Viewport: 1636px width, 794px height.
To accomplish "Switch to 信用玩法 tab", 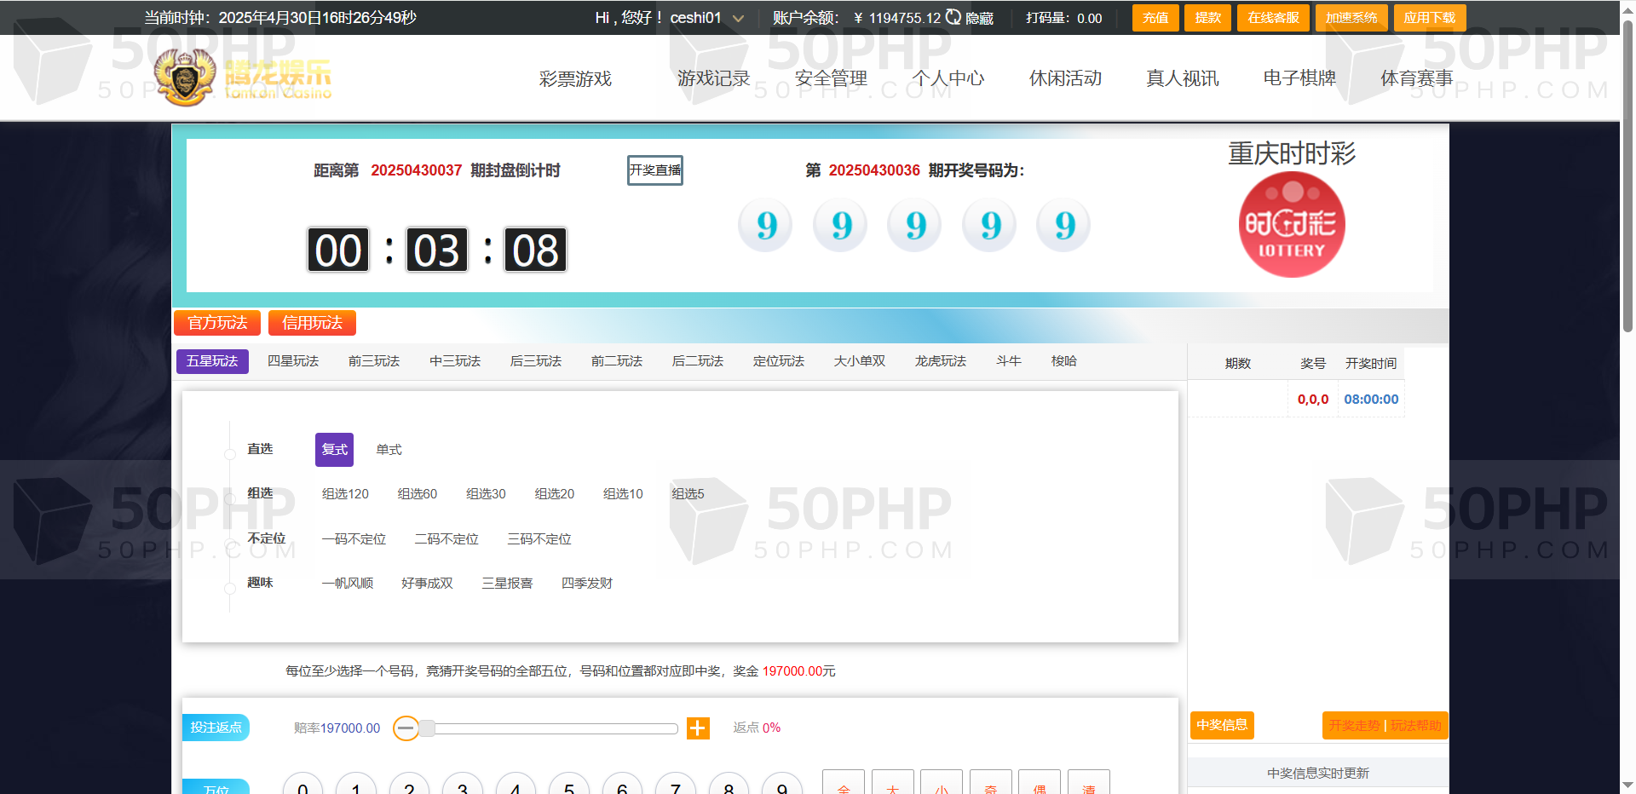I will (x=312, y=323).
